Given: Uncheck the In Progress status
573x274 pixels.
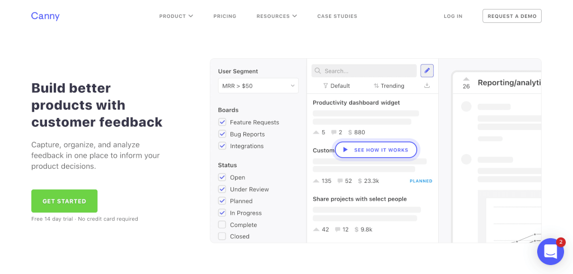Looking at the screenshot, I should (x=222, y=212).
